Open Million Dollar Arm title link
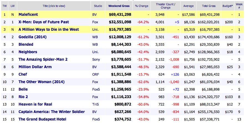This screenshot has height=123, width=245. point(35,67)
